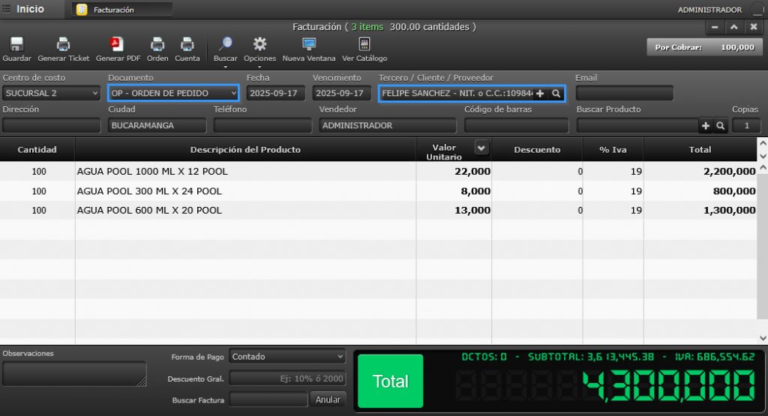Switch to the Facturación tab
The image size is (768, 416).
pyautogui.click(x=121, y=10)
